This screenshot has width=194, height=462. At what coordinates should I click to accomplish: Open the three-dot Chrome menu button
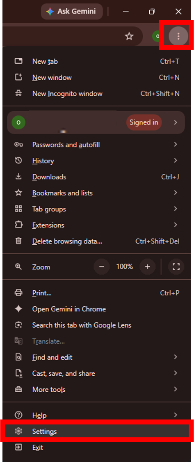[x=178, y=36]
